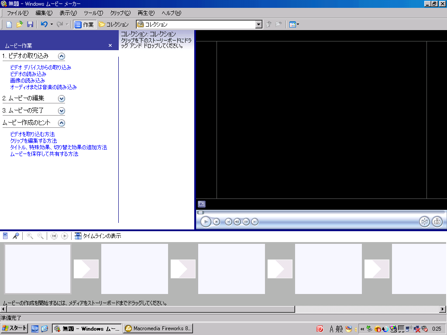The width and height of the screenshot is (447, 335).
Task: Switch view with タイムラインの表示
Action: pyautogui.click(x=98, y=236)
